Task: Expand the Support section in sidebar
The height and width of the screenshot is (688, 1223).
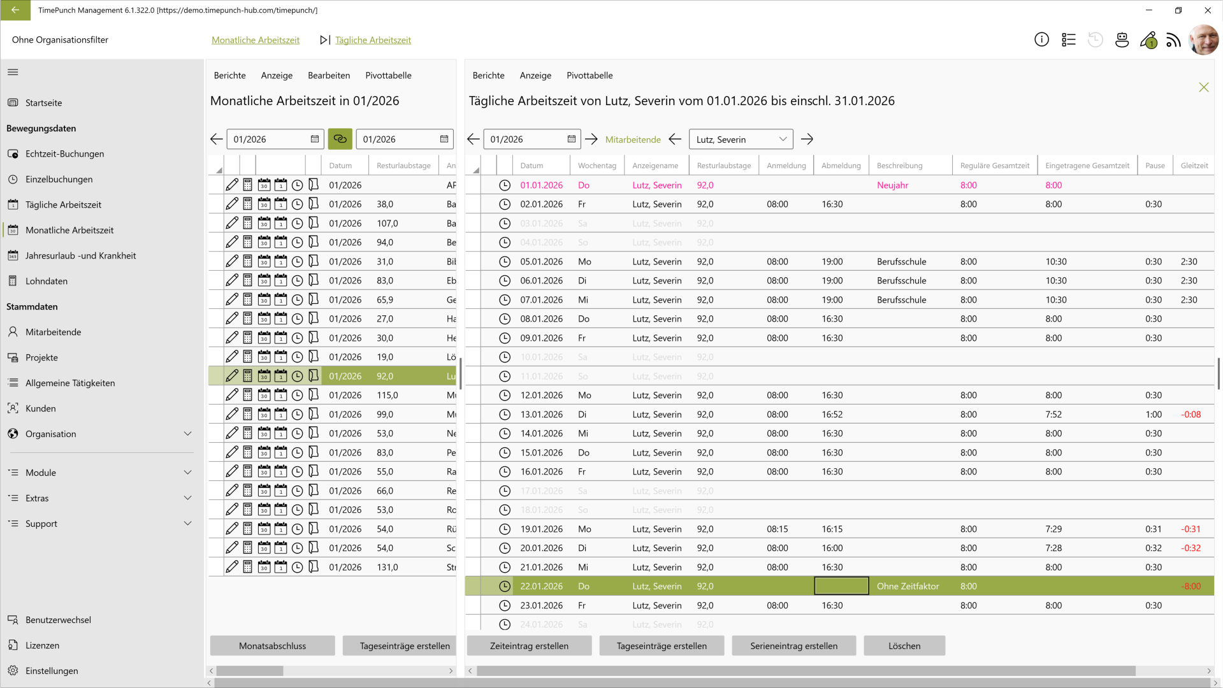Action: [x=187, y=524]
